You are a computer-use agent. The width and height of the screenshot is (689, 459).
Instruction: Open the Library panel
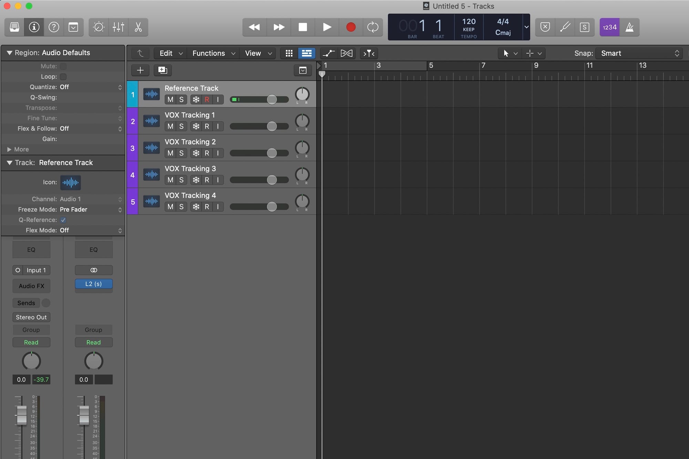tap(14, 27)
